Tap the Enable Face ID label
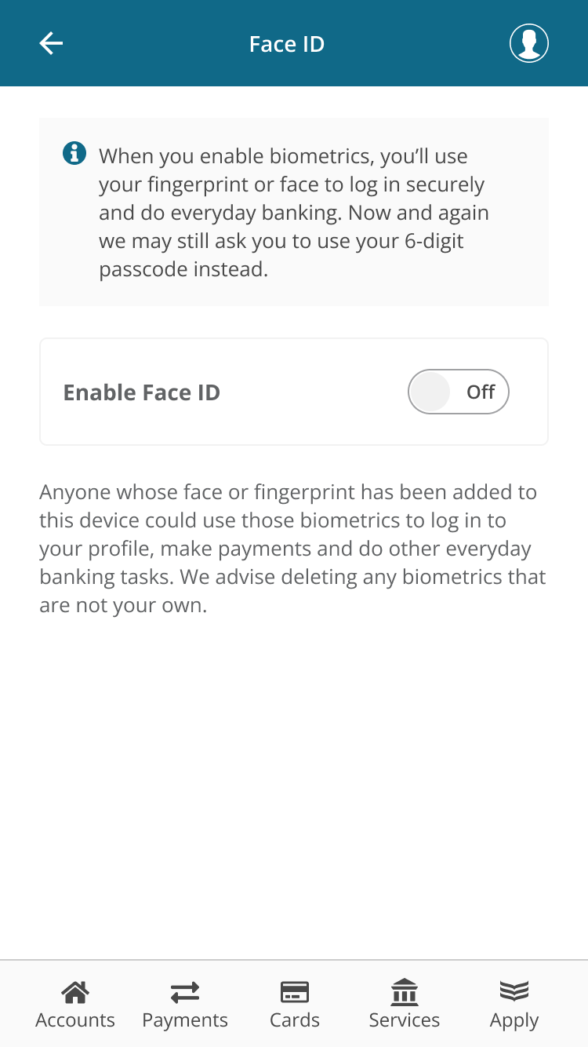 click(x=141, y=392)
